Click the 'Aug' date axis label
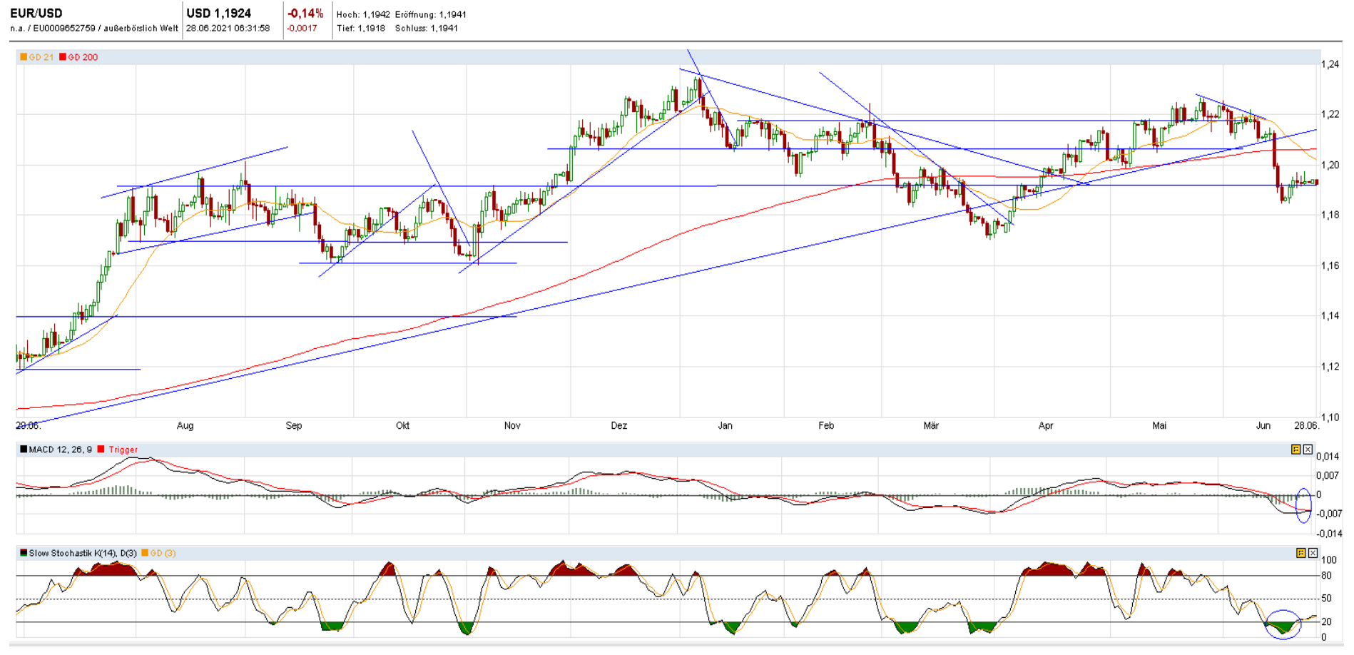Screen dimensions: 1354x655 [x=185, y=426]
